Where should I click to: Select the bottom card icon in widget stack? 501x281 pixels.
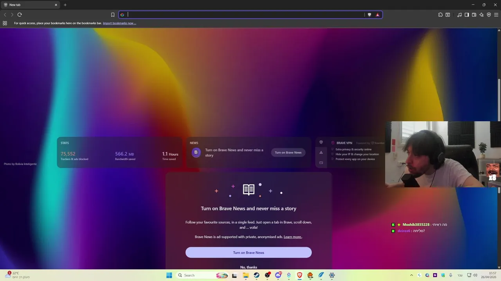pos(321,163)
